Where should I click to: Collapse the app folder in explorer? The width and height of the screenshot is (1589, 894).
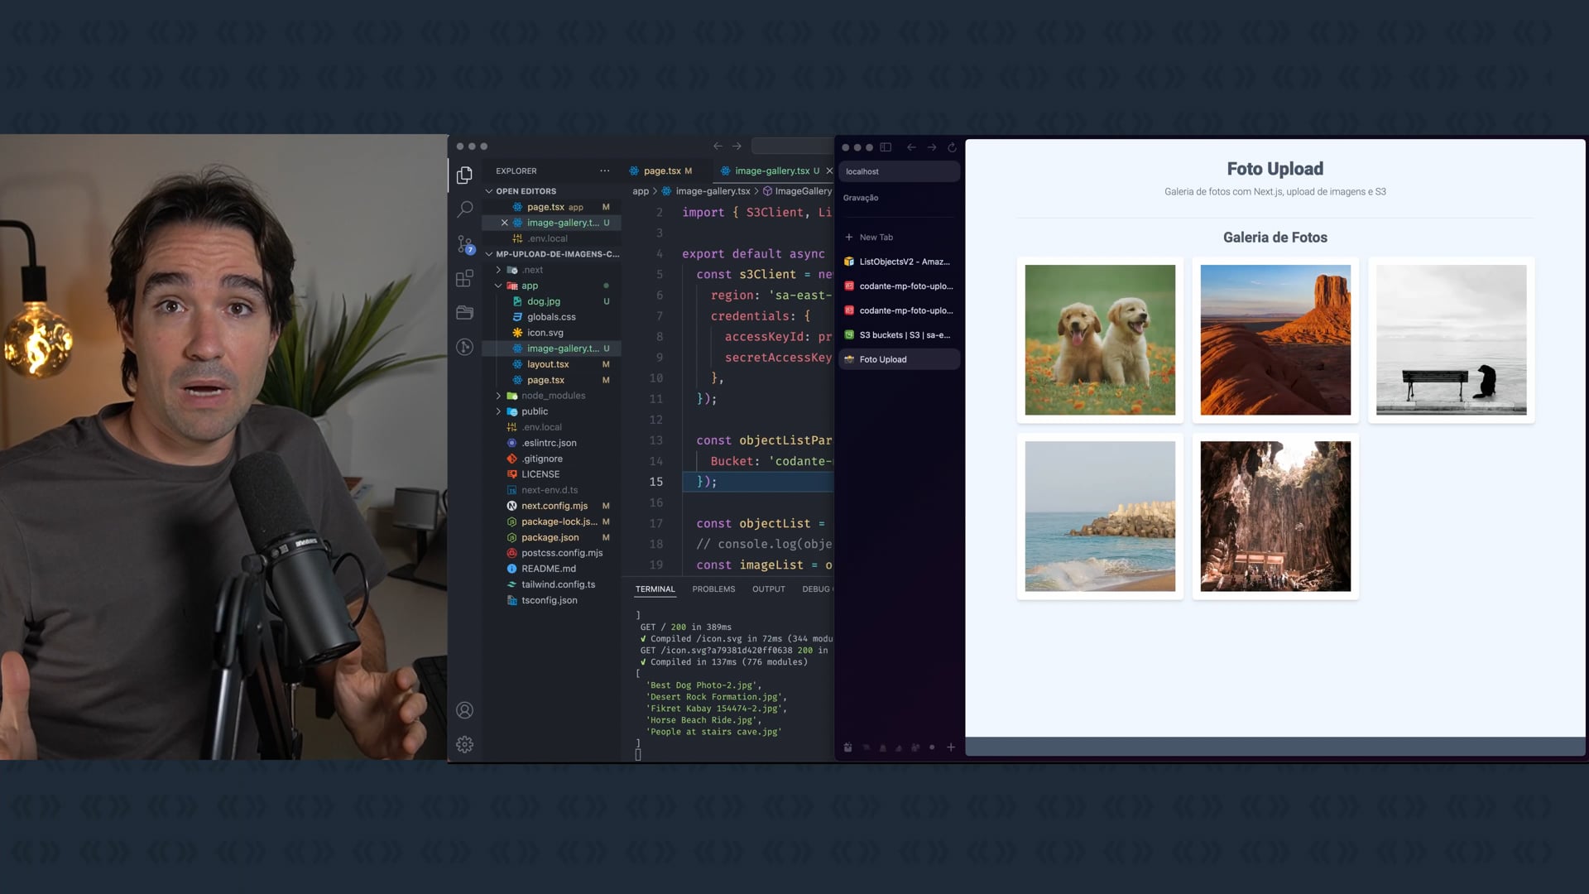498,286
